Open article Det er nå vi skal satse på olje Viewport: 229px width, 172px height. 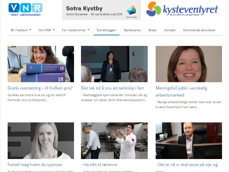[x=187, y=167]
